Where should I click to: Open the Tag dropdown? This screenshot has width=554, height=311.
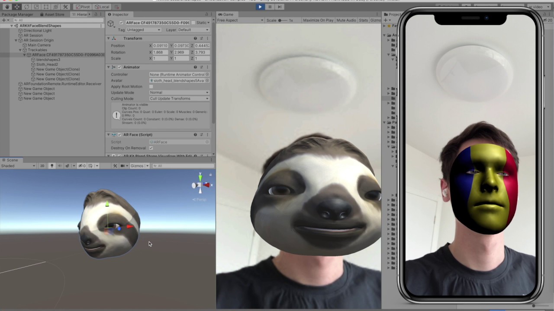tap(144, 30)
